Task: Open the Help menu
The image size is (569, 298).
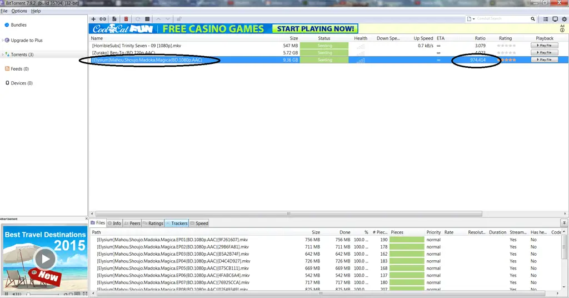Action: pyautogui.click(x=36, y=11)
